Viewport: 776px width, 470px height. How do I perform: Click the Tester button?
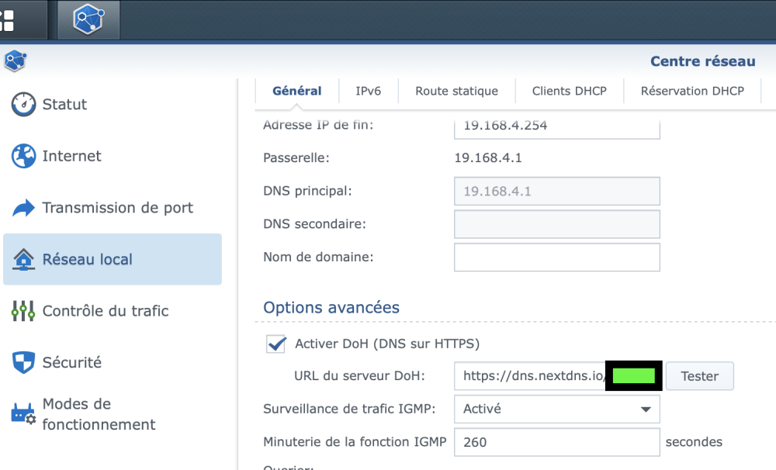click(x=699, y=376)
